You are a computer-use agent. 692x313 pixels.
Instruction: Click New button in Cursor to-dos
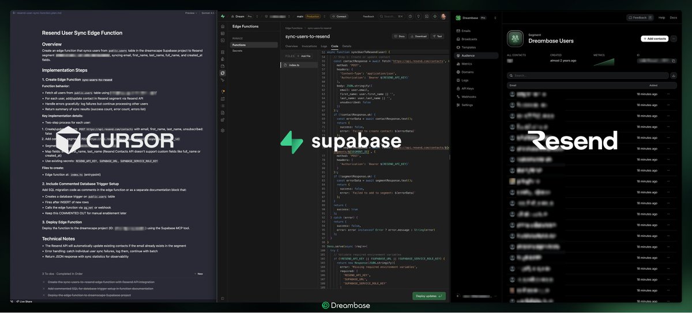pyautogui.click(x=199, y=274)
